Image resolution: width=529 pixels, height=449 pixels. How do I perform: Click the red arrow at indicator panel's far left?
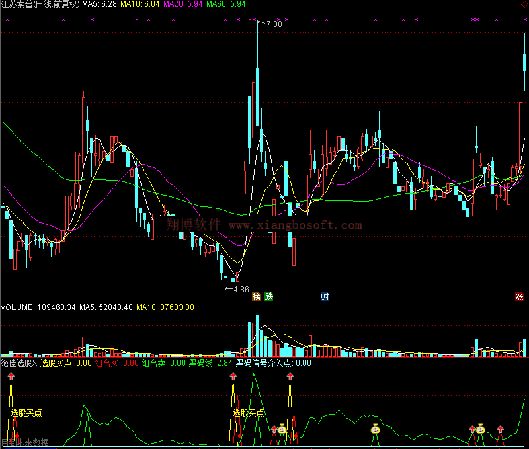11,377
